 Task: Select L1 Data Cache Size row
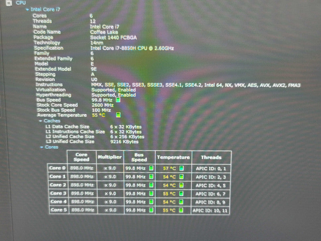93,127
